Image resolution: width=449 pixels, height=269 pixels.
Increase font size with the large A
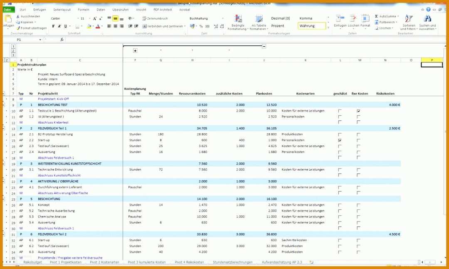pyautogui.click(x=94, y=18)
